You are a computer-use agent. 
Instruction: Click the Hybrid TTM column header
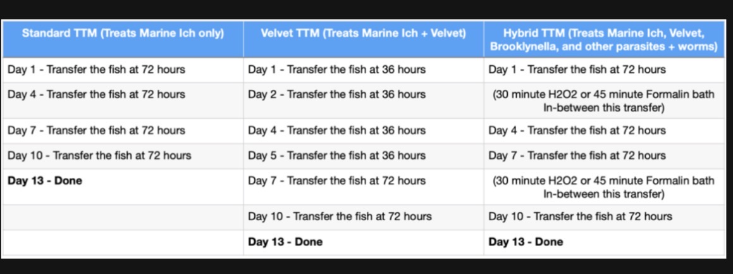[603, 40]
